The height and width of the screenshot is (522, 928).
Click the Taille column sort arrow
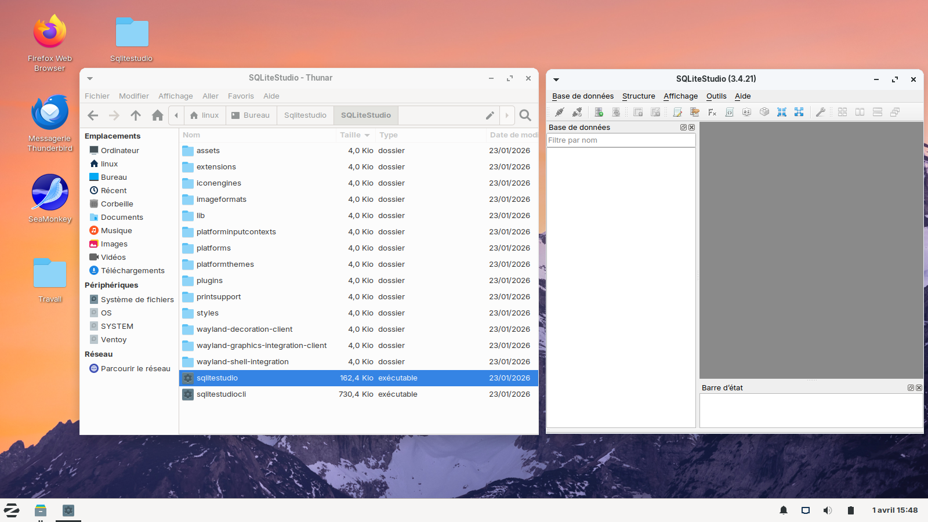pyautogui.click(x=367, y=135)
